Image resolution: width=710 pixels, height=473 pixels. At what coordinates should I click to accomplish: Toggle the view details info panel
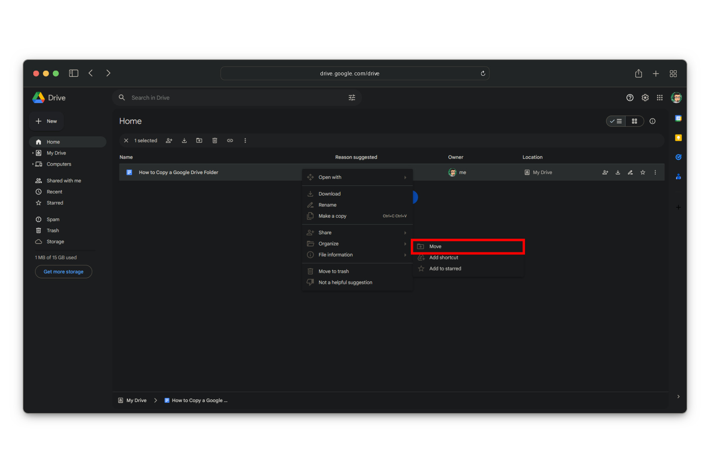(653, 121)
